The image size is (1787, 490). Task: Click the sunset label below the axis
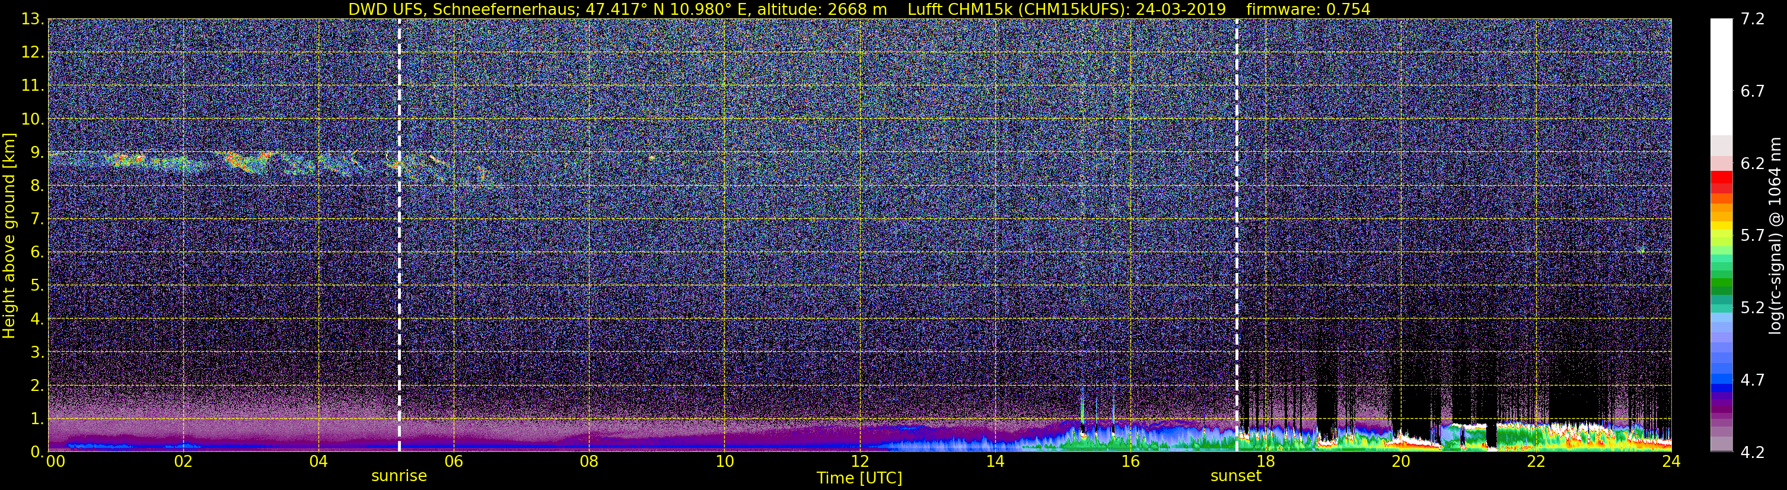click(x=1235, y=476)
